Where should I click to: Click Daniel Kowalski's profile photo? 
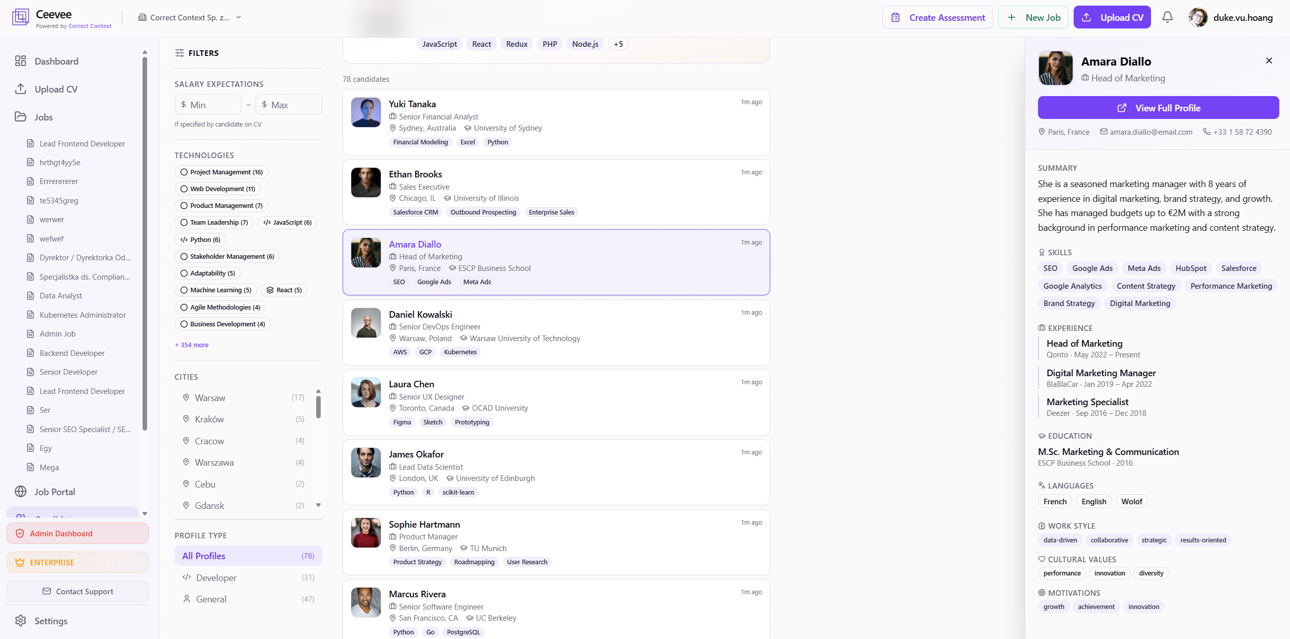pyautogui.click(x=366, y=323)
